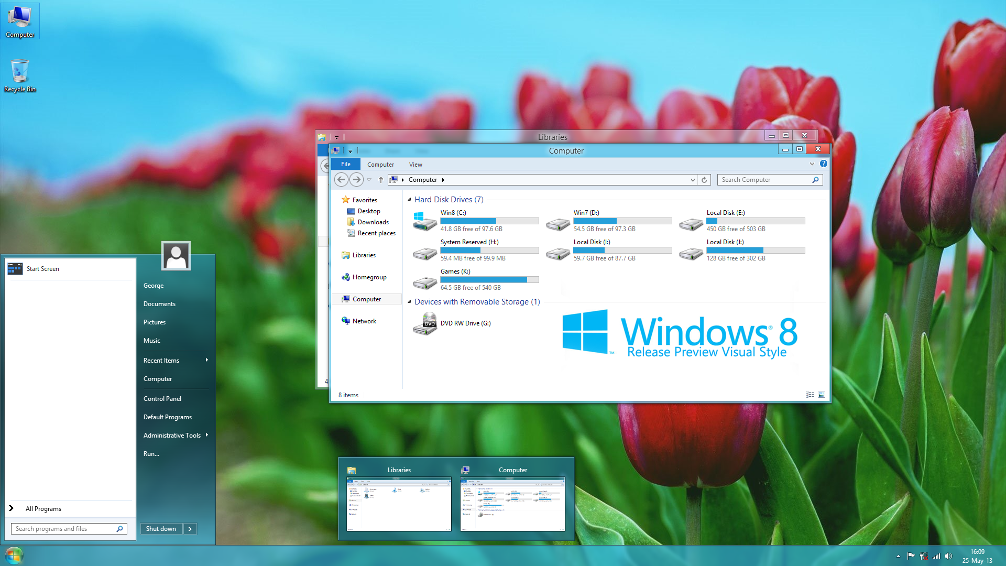This screenshot has height=566, width=1006.
Task: Collapse the Hard Disk Drives group
Action: [x=409, y=200]
